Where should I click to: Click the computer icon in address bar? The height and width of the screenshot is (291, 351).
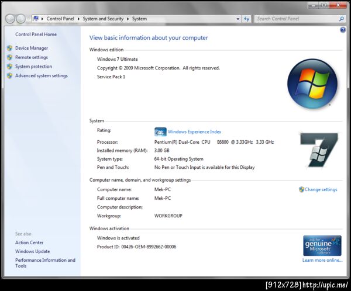36,19
